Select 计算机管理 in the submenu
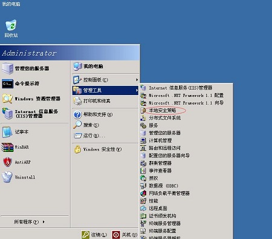 [x=160, y=140]
